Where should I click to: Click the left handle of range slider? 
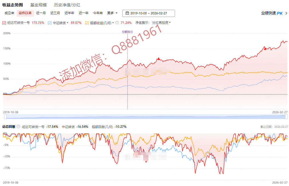5,117
